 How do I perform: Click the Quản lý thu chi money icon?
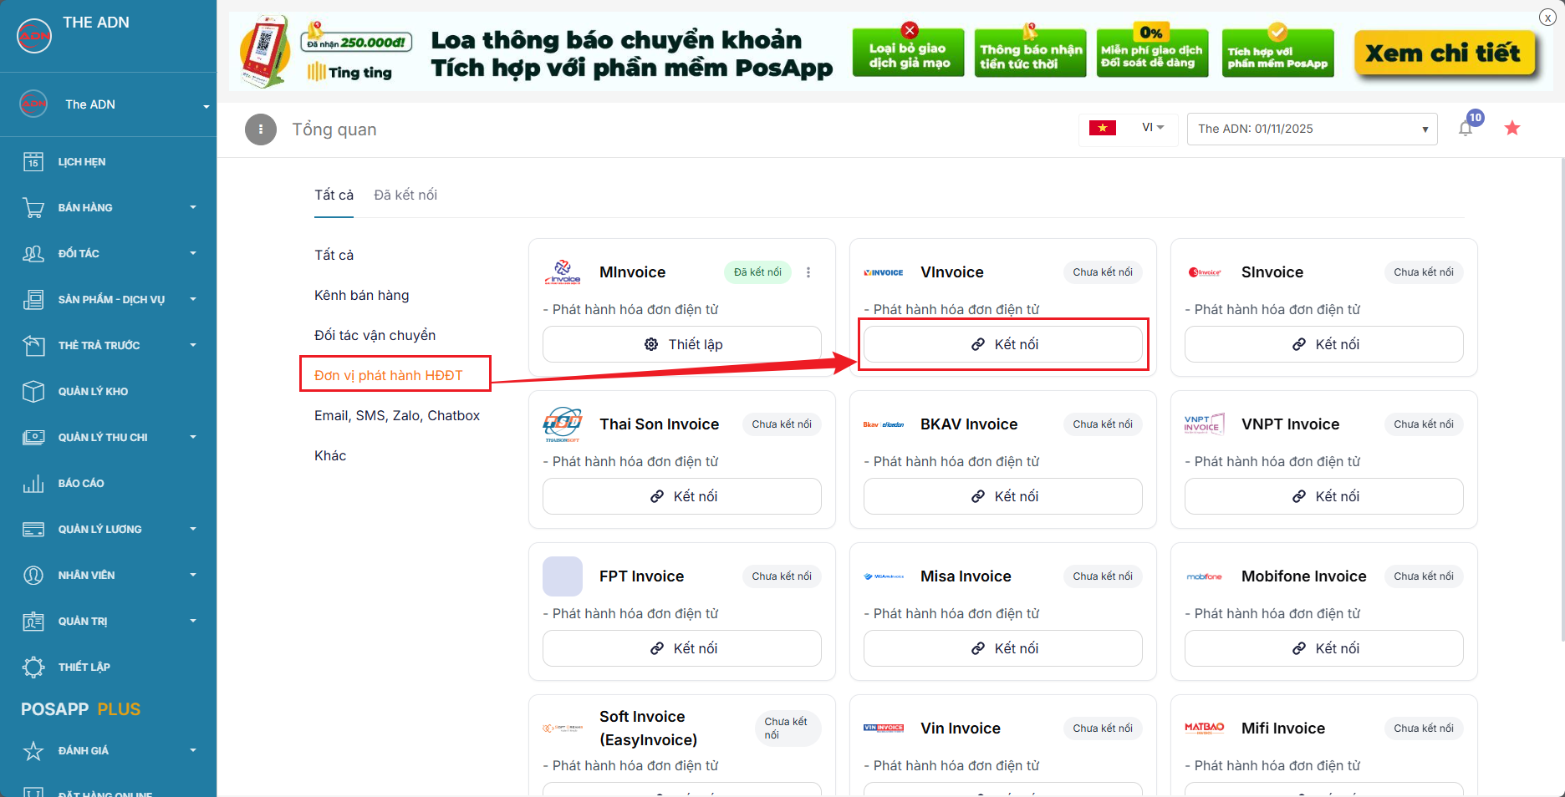click(33, 438)
